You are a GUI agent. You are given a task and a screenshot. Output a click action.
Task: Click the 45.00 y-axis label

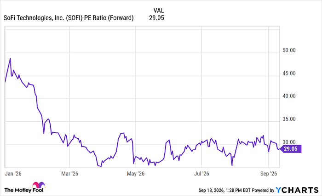[x=289, y=73]
